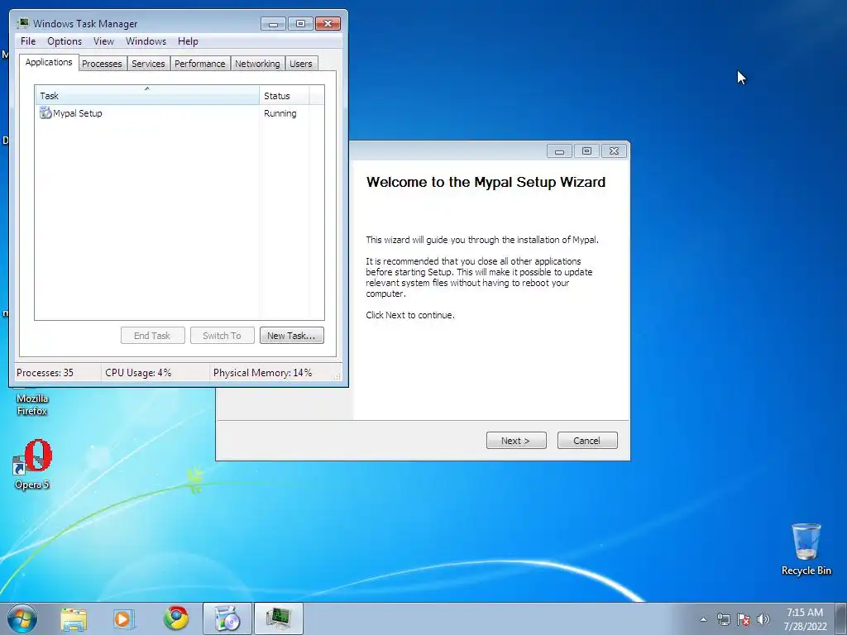Open the network tray icon

pyautogui.click(x=723, y=619)
